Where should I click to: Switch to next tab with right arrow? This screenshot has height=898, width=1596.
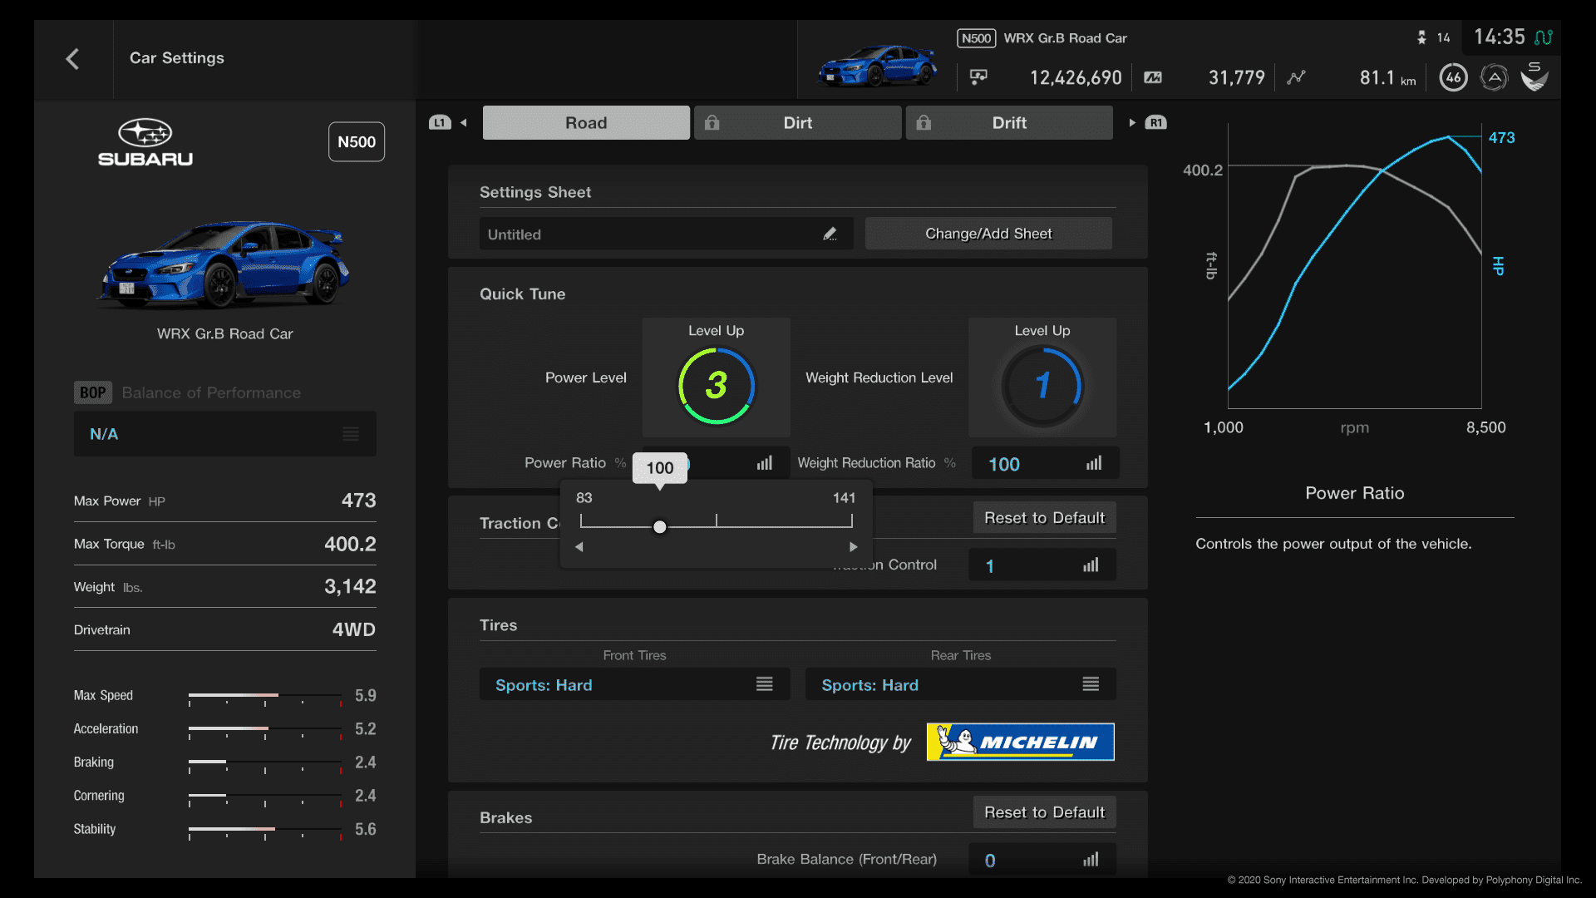[1132, 122]
